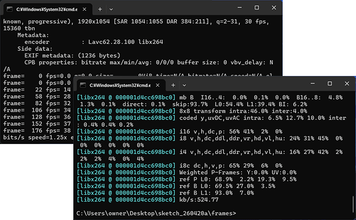Maximize the back terminal window

click(x=257, y=7)
